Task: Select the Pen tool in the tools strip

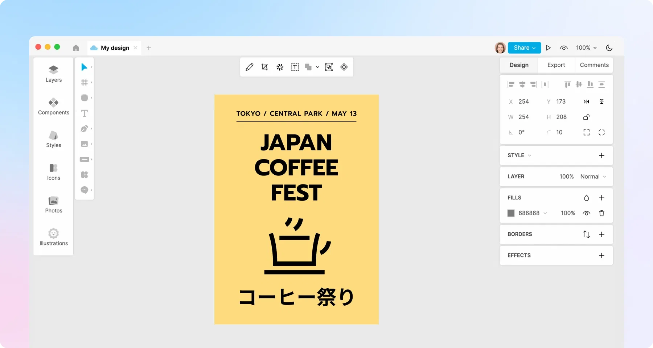Action: tap(84, 129)
